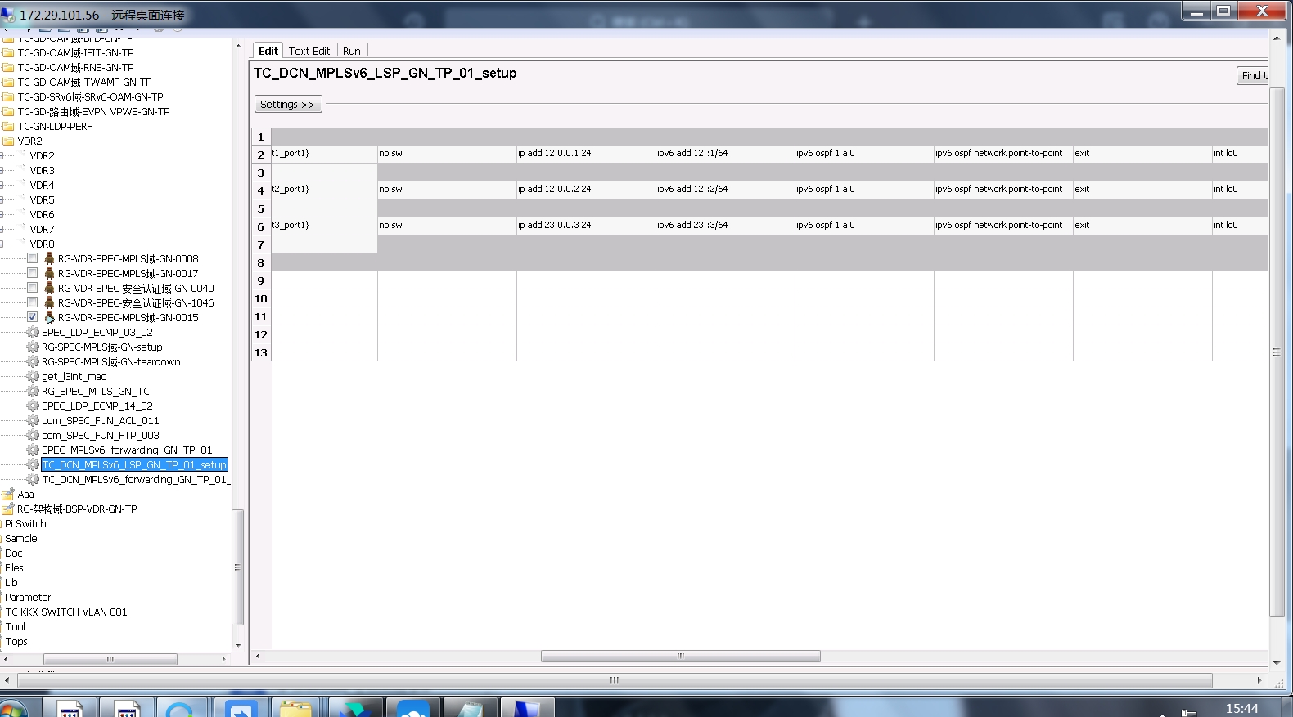Select the Pi Switch tree item

point(25,523)
